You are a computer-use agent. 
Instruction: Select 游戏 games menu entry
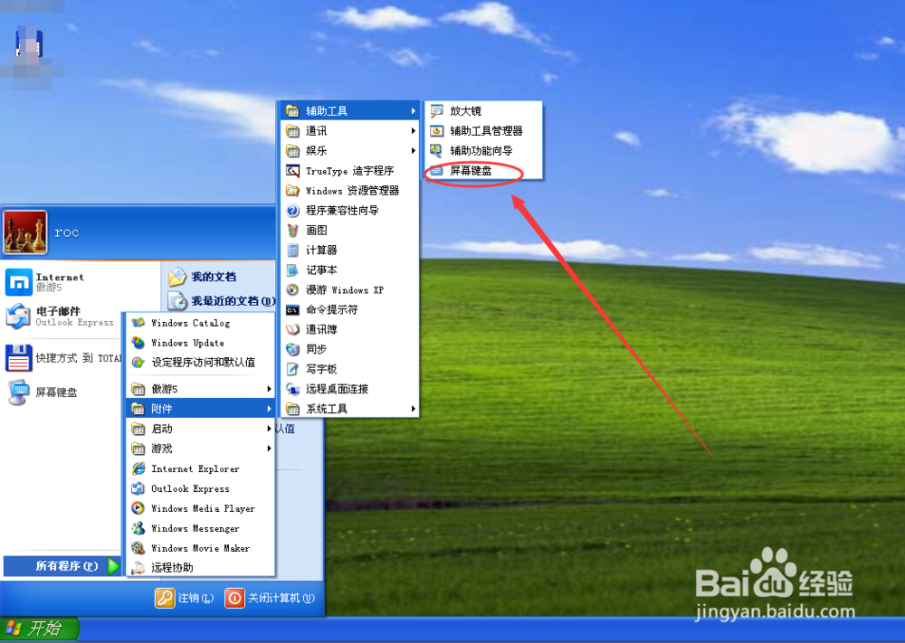click(x=200, y=449)
